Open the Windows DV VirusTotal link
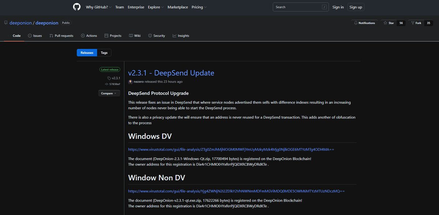This screenshot has height=215, width=439. pyautogui.click(x=231, y=149)
